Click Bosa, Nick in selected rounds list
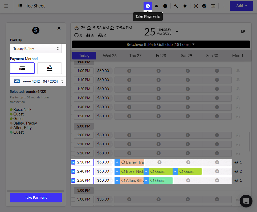The image size is (257, 212). 22,110
